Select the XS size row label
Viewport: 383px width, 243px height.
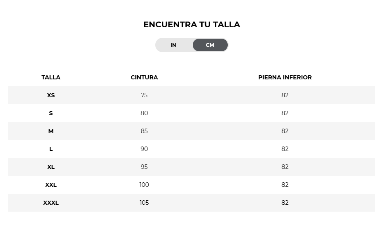[x=51, y=95]
